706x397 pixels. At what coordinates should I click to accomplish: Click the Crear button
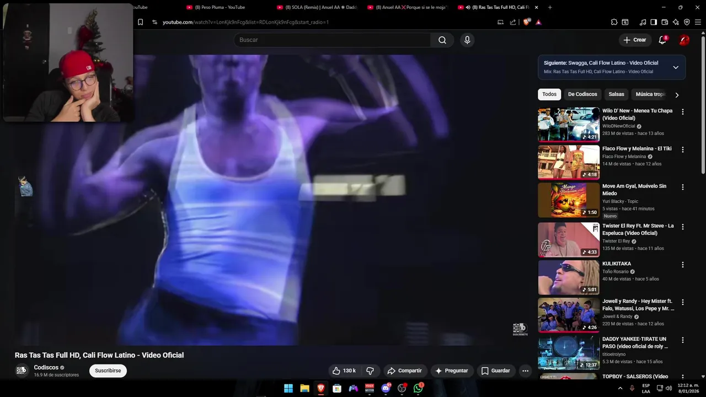tap(634, 40)
